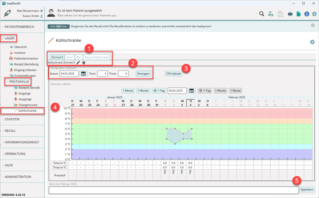
Task: Rename Kühlschrank Zimmer3 via pencil icon
Action: pyautogui.click(x=78, y=63)
